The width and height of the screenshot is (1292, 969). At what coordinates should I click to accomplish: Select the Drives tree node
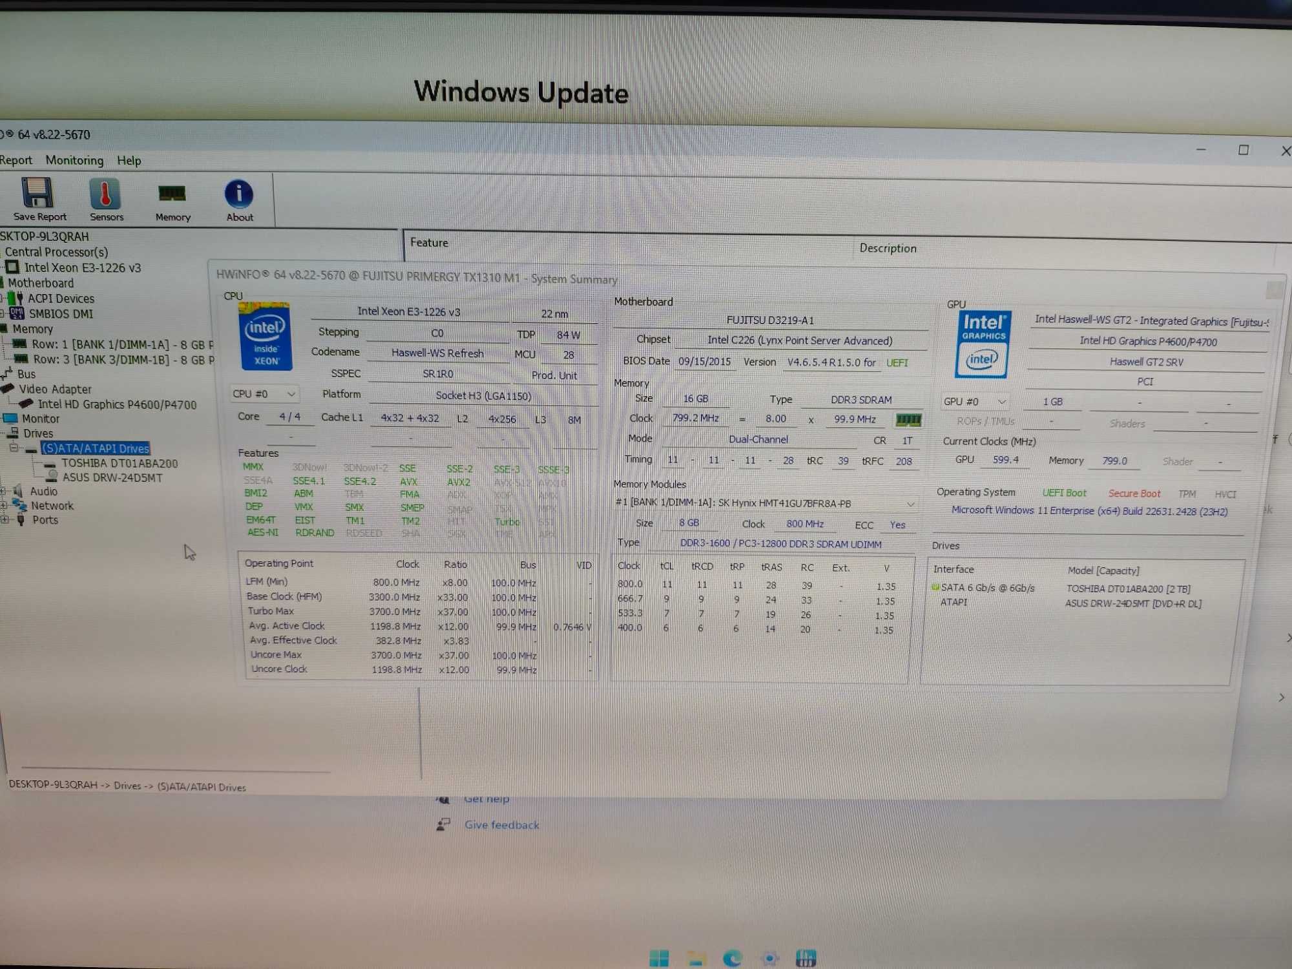click(37, 433)
